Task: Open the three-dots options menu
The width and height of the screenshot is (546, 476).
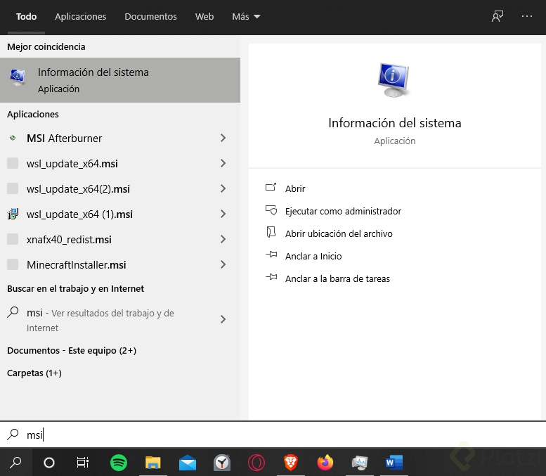Action: click(x=527, y=16)
